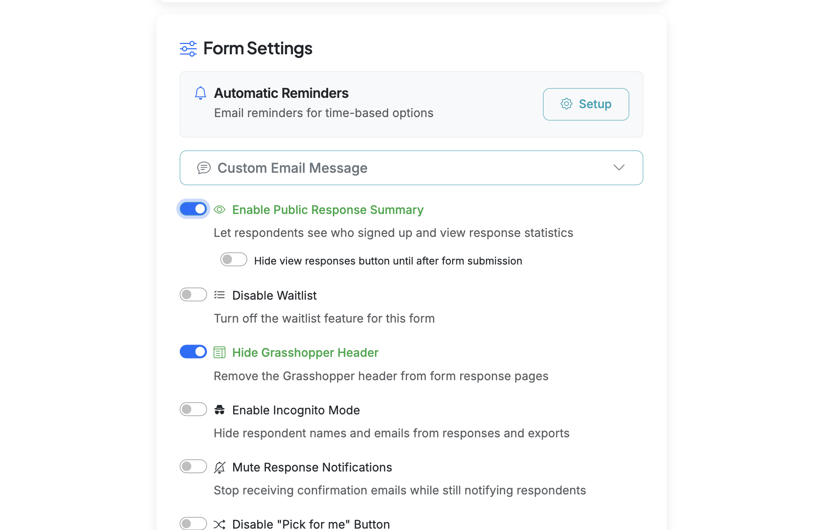Viewport: 823px width, 530px height.
Task: Click the muted bell icon beside Mute Response Notifications
Action: (219, 467)
